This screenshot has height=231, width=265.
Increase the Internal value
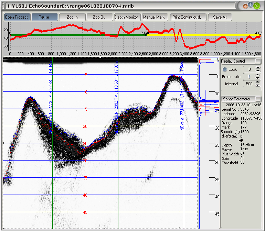click(258, 82)
